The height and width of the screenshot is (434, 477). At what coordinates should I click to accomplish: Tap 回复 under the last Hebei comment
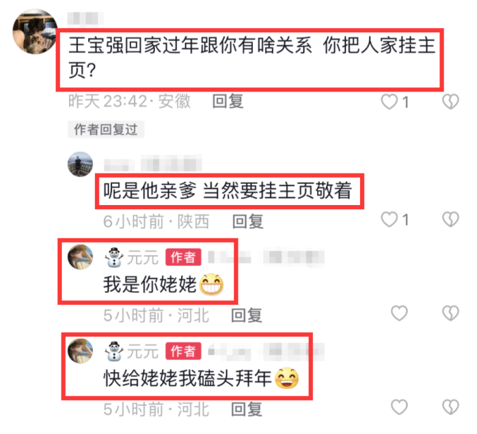pyautogui.click(x=246, y=409)
